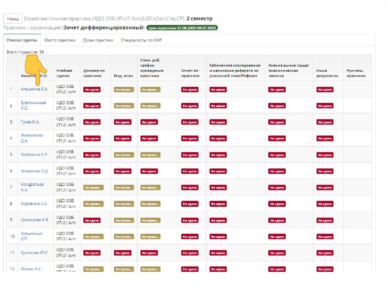Open student Благочинная Я.О. profile link
388x290 pixels.
click(33, 105)
